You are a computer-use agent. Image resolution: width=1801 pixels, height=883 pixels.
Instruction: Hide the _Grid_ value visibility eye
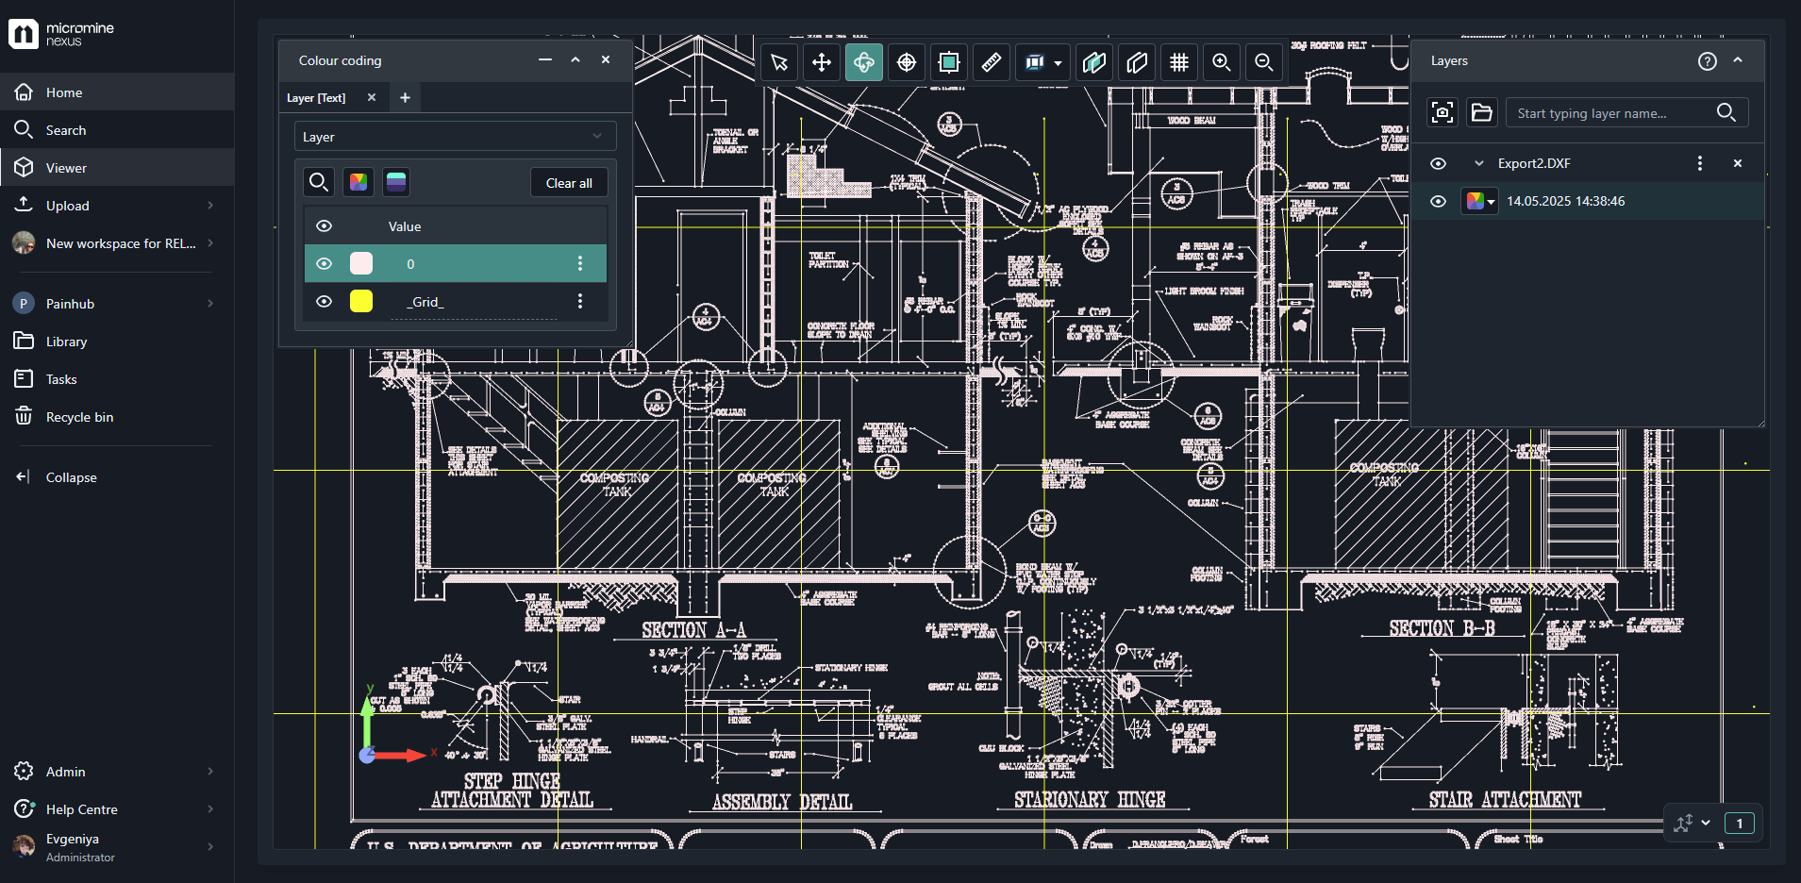[324, 302]
